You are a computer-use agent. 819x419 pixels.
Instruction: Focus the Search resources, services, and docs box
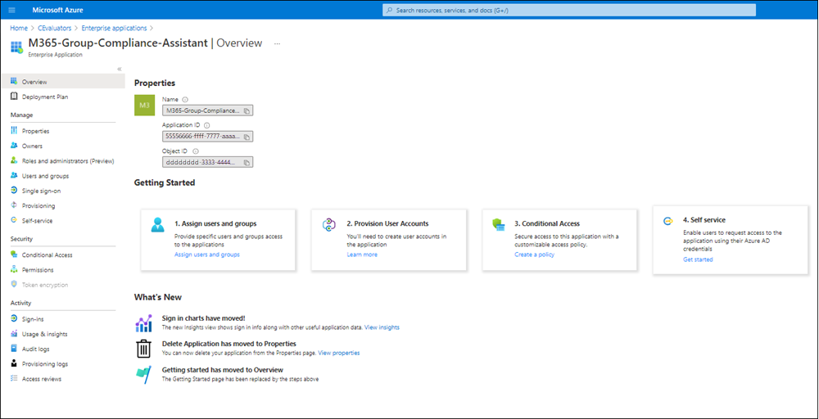tap(569, 10)
